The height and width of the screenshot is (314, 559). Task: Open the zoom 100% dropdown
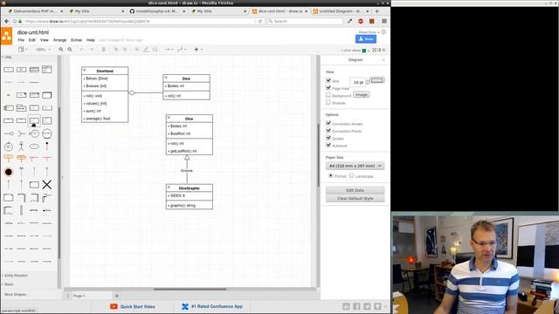(x=43, y=50)
